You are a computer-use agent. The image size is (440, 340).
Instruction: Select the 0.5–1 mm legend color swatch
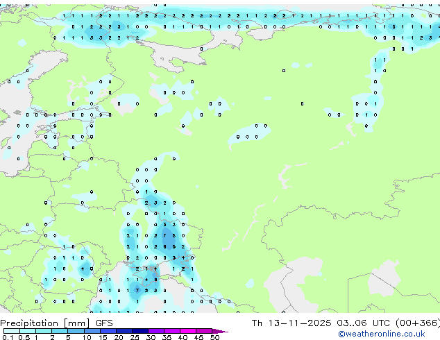coord(28,331)
